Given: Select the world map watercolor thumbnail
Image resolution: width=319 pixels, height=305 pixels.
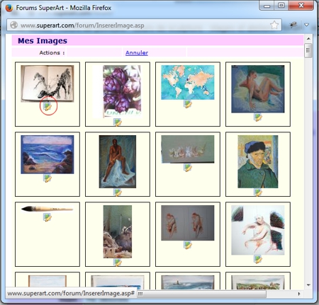Looking at the screenshot, I should [x=188, y=82].
